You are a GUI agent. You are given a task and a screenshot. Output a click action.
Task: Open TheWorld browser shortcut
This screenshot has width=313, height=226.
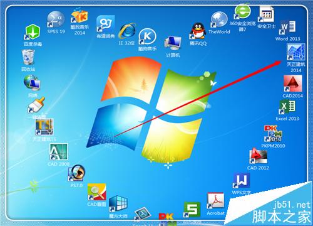point(219,20)
